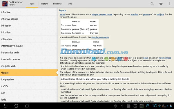174x109 pixels.
Task: Select 'inverted commas' in the list
Action: 29,59
